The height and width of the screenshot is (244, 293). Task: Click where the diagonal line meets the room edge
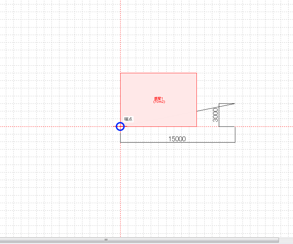196,111
